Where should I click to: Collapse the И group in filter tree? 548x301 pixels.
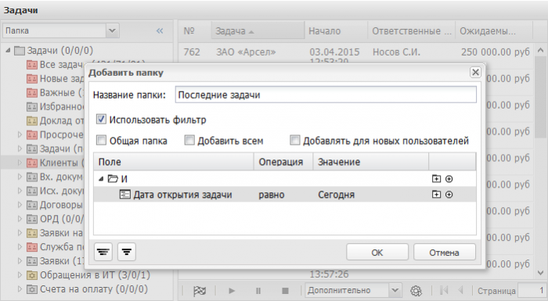pos(101,179)
